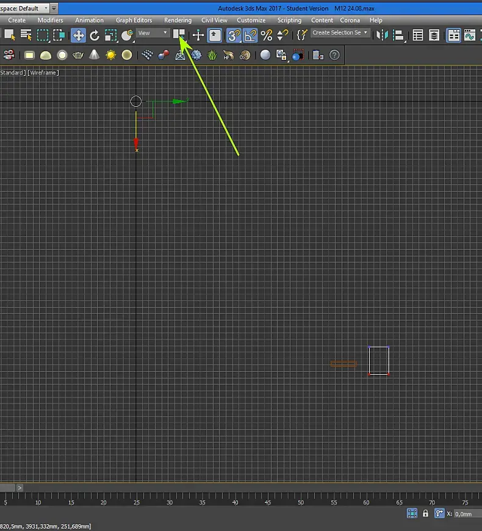Select the Move transform tool
This screenshot has width=482, height=531.
click(79, 35)
